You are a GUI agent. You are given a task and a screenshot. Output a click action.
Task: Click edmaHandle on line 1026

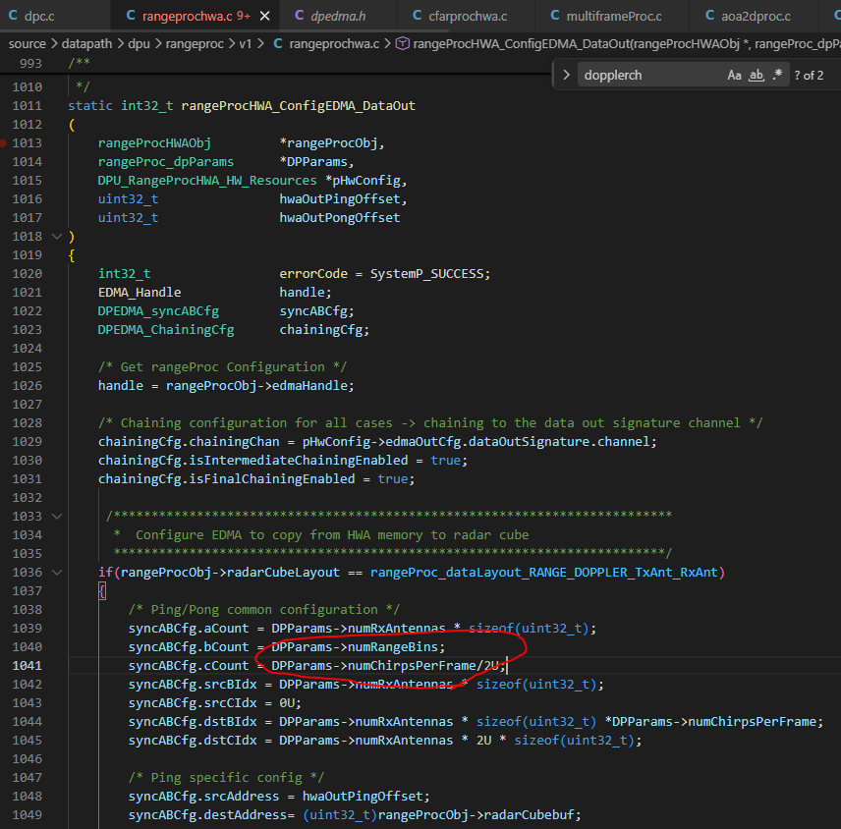pyautogui.click(x=310, y=386)
